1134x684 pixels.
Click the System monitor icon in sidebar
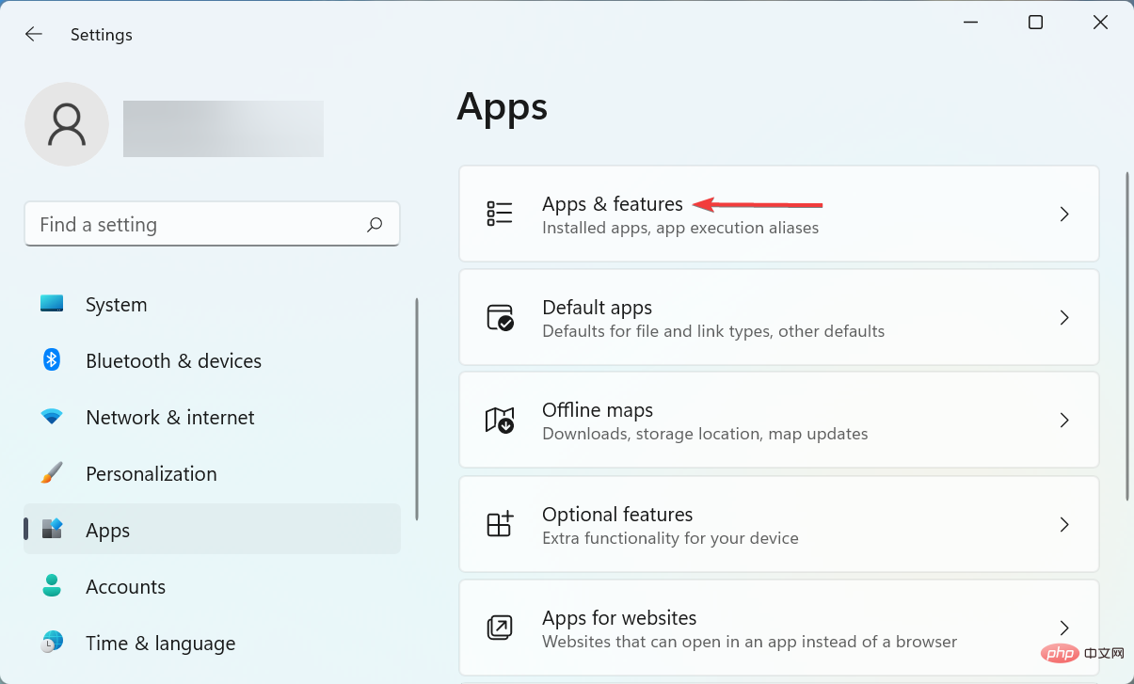click(x=51, y=304)
